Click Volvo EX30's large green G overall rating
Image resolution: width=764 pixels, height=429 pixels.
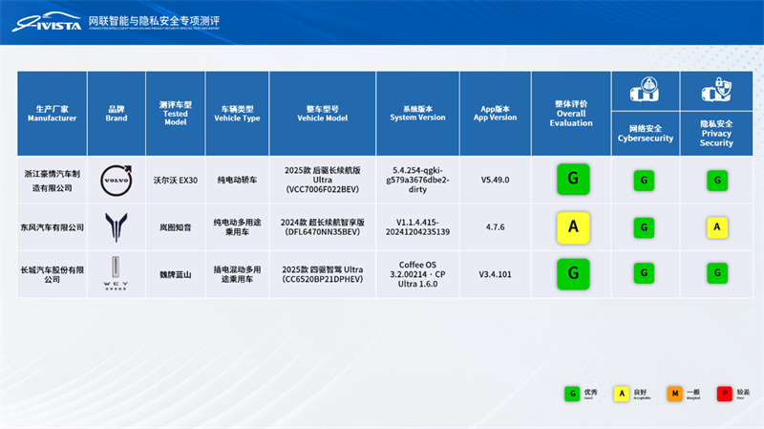pyautogui.click(x=573, y=179)
